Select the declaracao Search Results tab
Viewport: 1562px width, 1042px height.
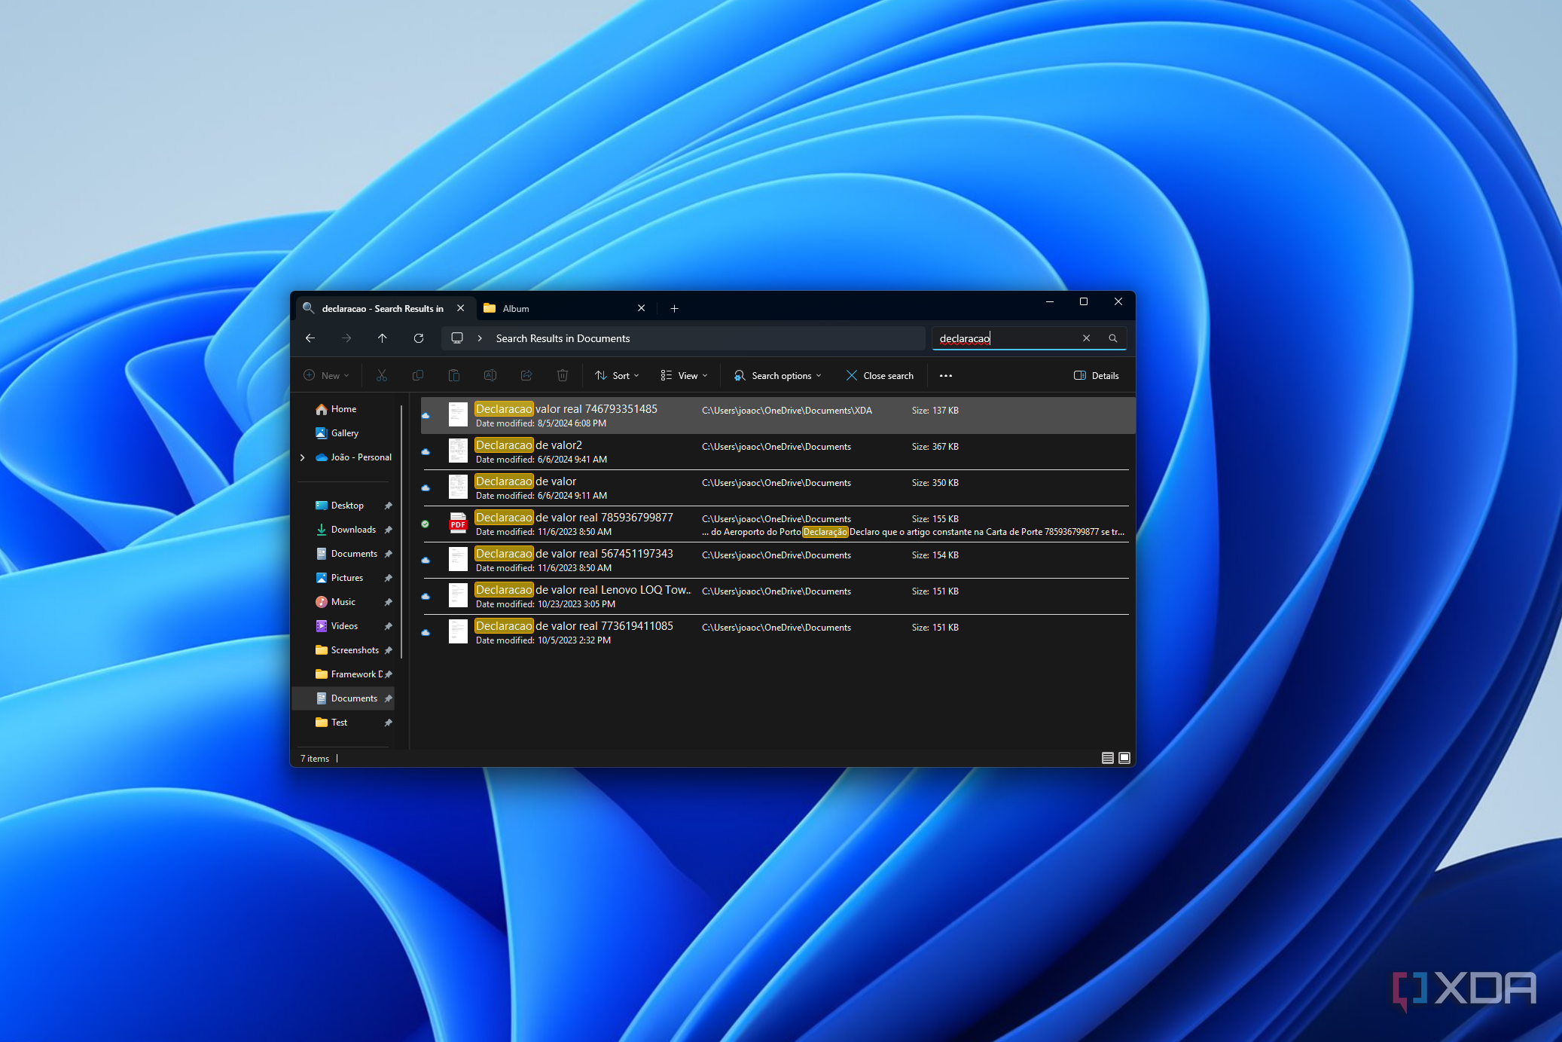pyautogui.click(x=384, y=308)
